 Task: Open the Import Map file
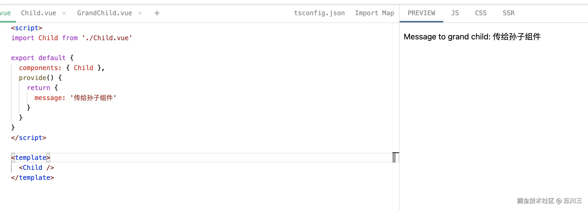tap(374, 13)
